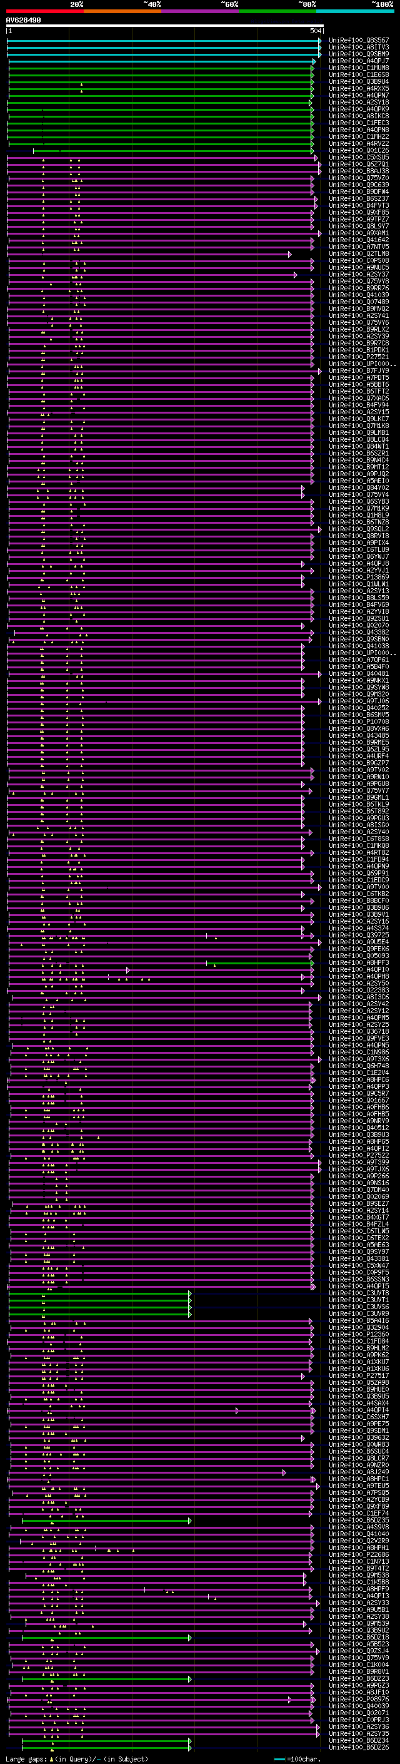Select hit UniRef100_Q41040
Screen dimensions: 400x1764
pos(359,1534)
